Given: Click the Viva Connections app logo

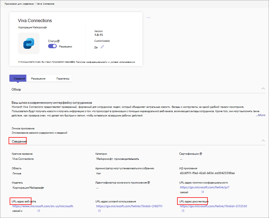Looking at the screenshot, I should (29, 43).
